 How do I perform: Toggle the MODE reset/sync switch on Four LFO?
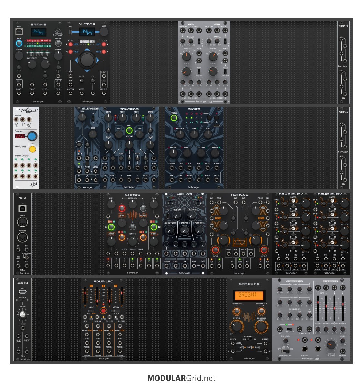91,311
